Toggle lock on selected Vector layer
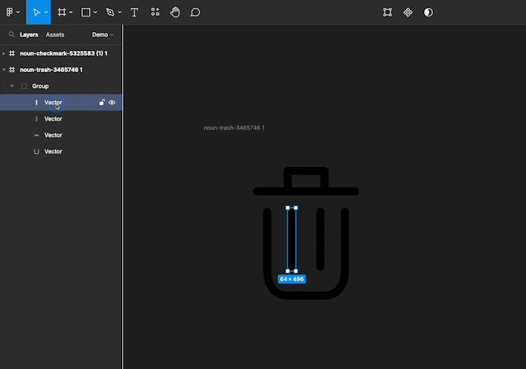 pos(102,103)
